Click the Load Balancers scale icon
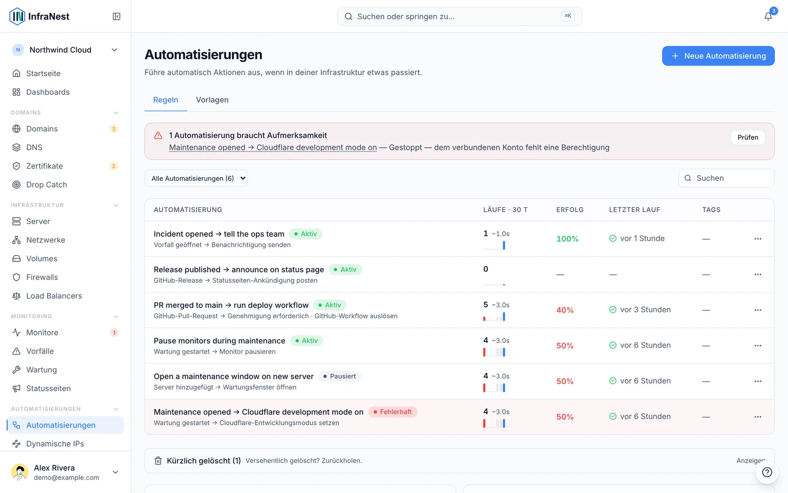Viewport: 788px width, 493px height. (16, 296)
